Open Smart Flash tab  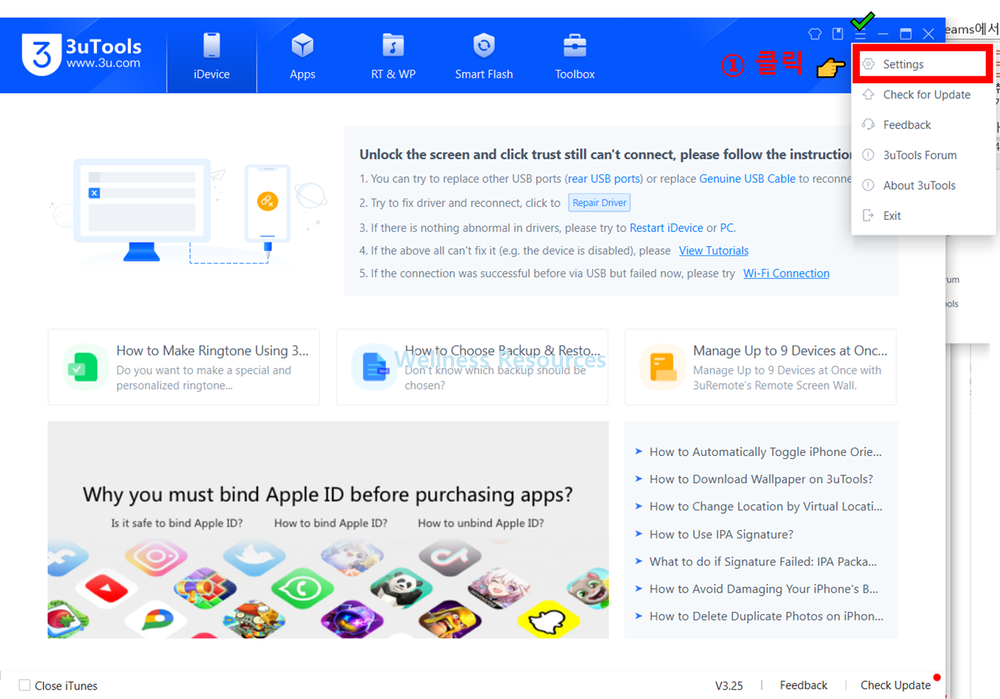484,56
